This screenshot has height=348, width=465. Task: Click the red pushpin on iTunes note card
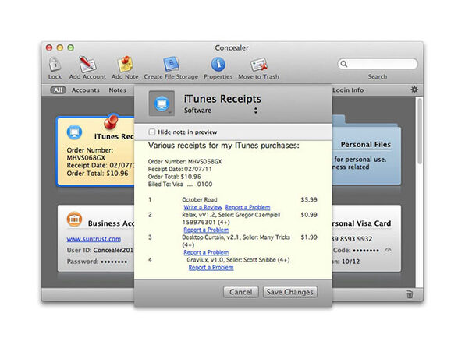(x=112, y=121)
